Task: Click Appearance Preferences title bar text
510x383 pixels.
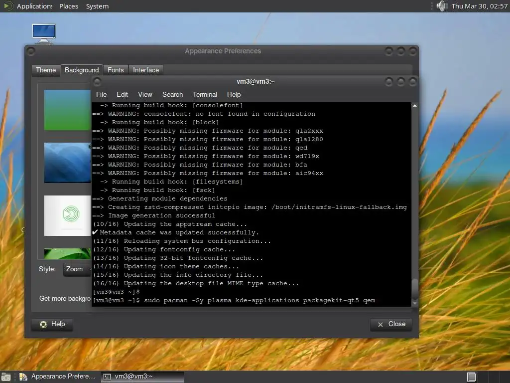Action: pyautogui.click(x=223, y=51)
